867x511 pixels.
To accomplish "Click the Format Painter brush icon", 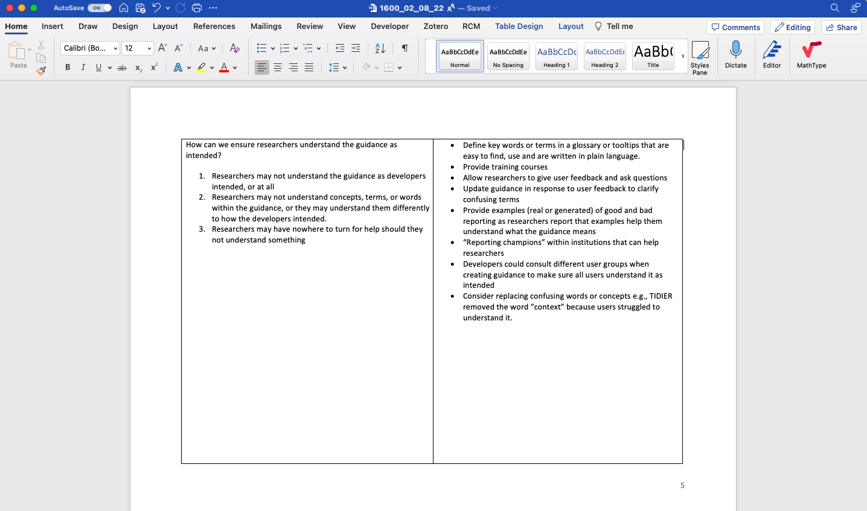I will (41, 71).
